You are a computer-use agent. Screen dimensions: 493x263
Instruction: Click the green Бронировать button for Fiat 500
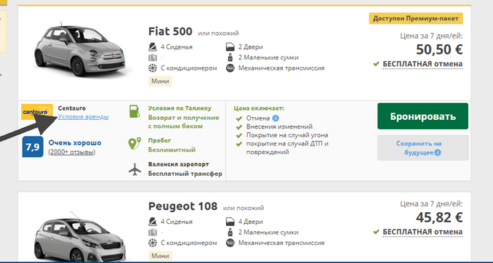click(422, 116)
